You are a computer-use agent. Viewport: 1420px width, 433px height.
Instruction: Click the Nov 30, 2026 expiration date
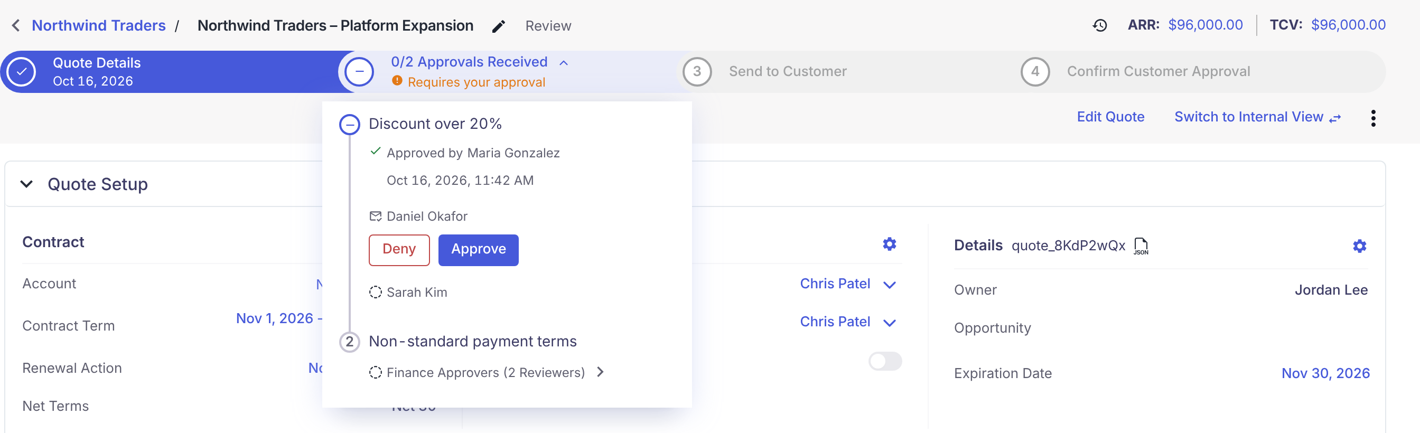coord(1325,373)
